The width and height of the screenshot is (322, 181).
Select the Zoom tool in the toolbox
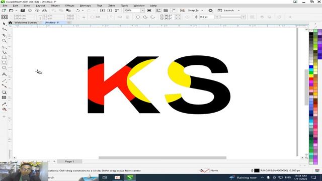click(4, 41)
